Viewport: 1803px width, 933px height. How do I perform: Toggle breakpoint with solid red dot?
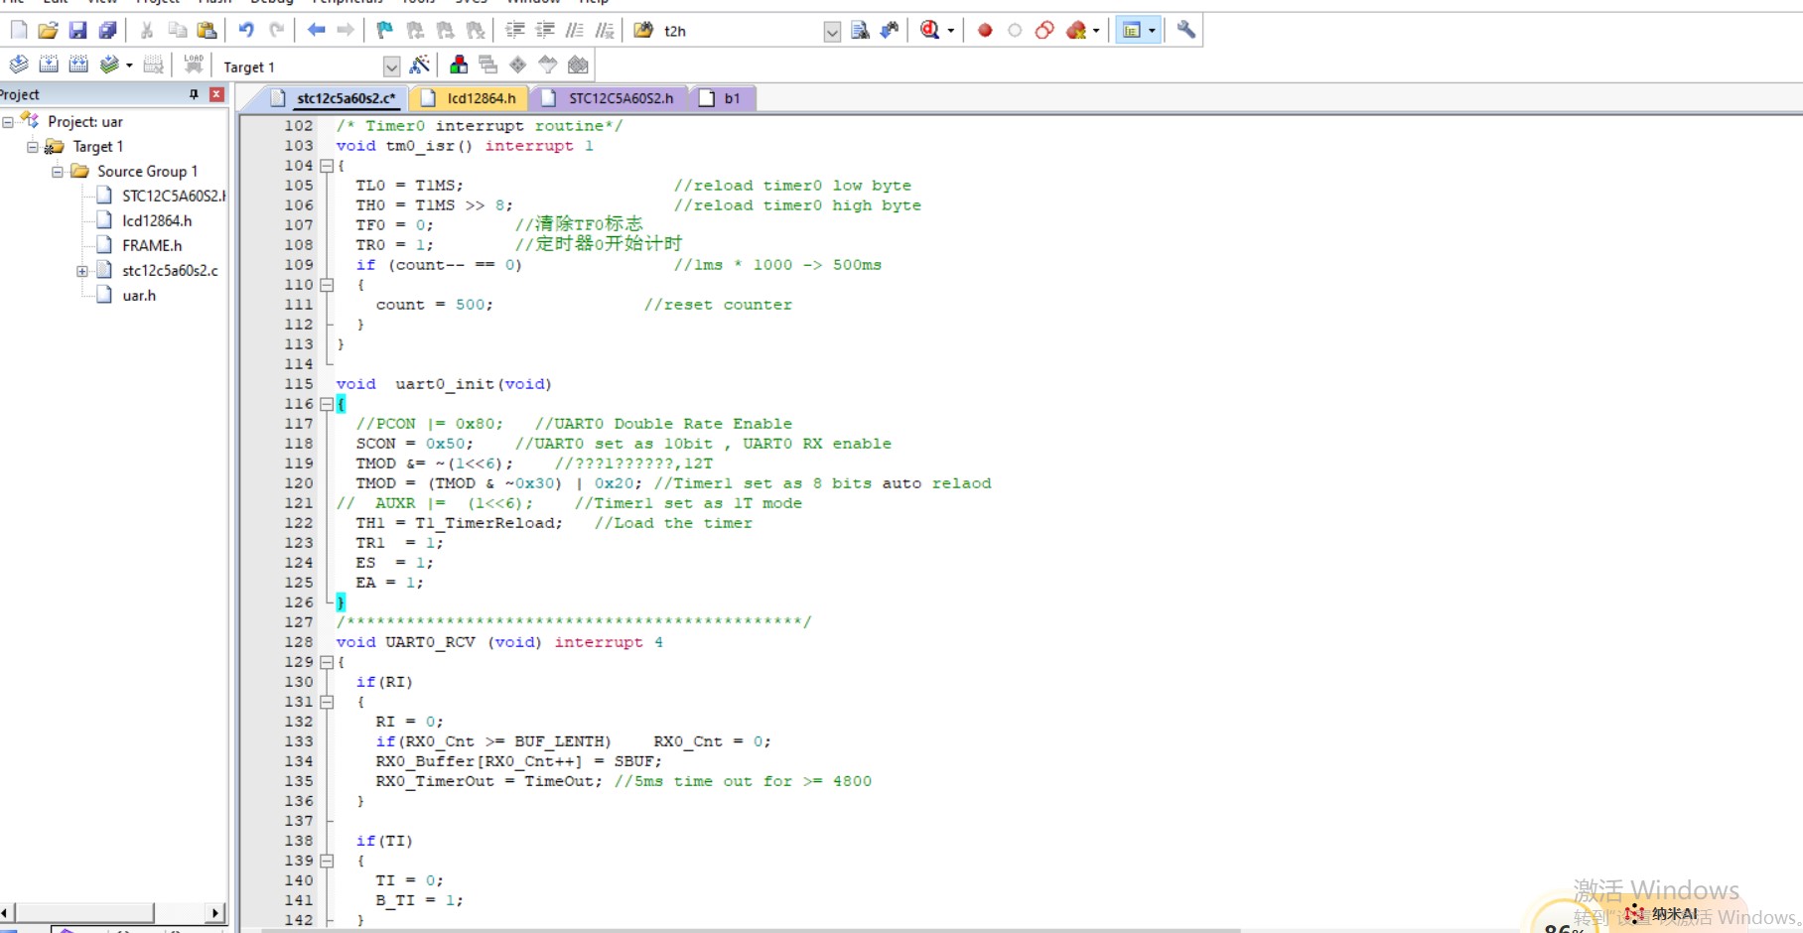coord(985,31)
